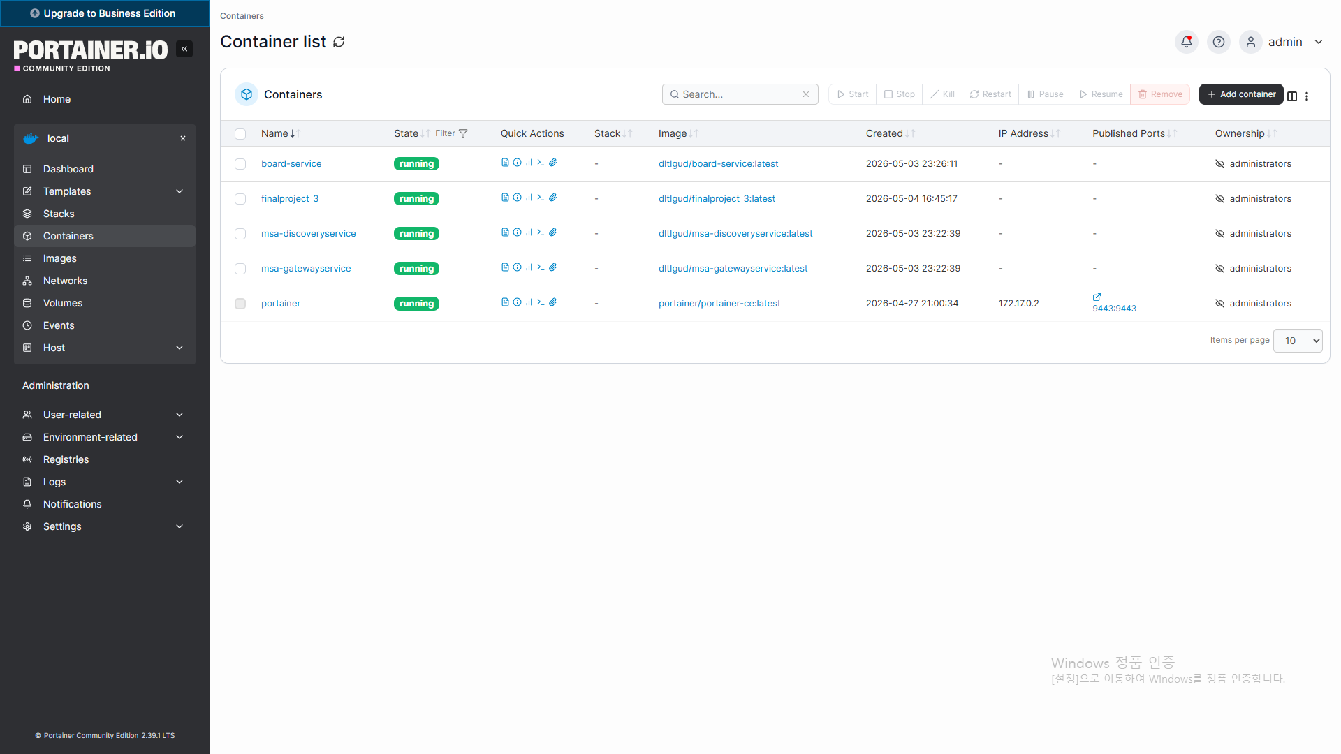Open the table column settings icon
Image resolution: width=1341 pixels, height=754 pixels.
point(1292,96)
